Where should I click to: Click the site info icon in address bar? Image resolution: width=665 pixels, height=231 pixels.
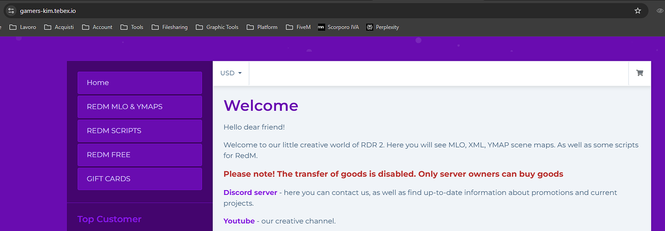point(12,11)
